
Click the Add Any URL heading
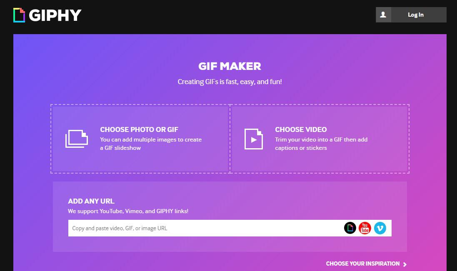91,201
